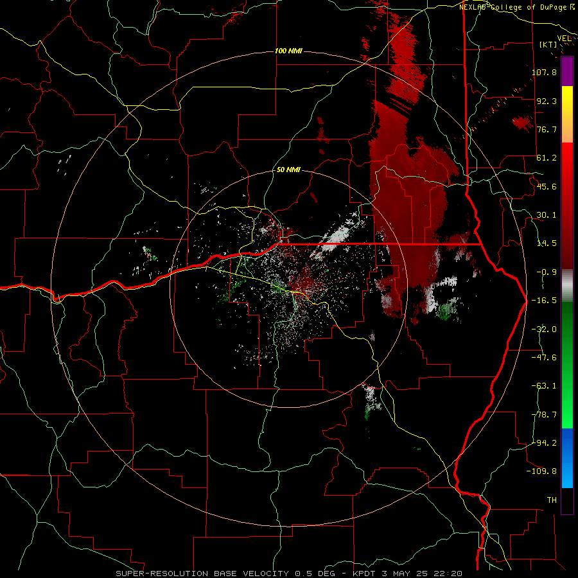Image resolution: width=578 pixels, height=578 pixels.
Task: Click the TH threshold label
Action: click(552, 500)
